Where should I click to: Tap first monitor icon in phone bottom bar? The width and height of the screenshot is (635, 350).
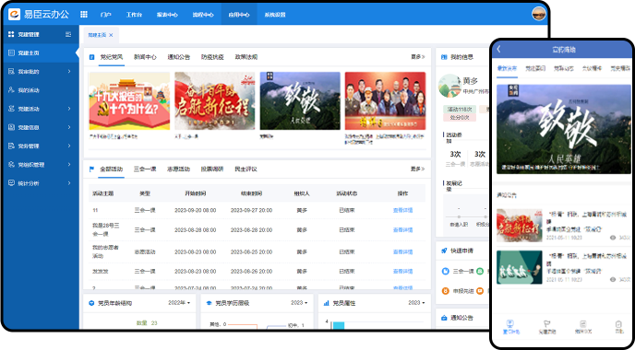point(510,323)
